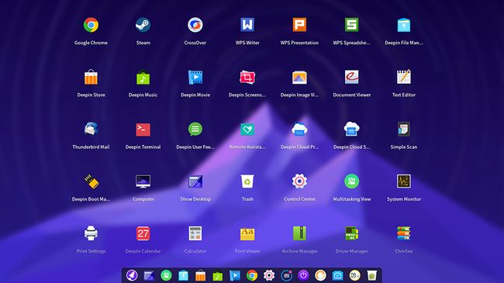Start WPS Writer
The image size is (504, 283).
(247, 25)
